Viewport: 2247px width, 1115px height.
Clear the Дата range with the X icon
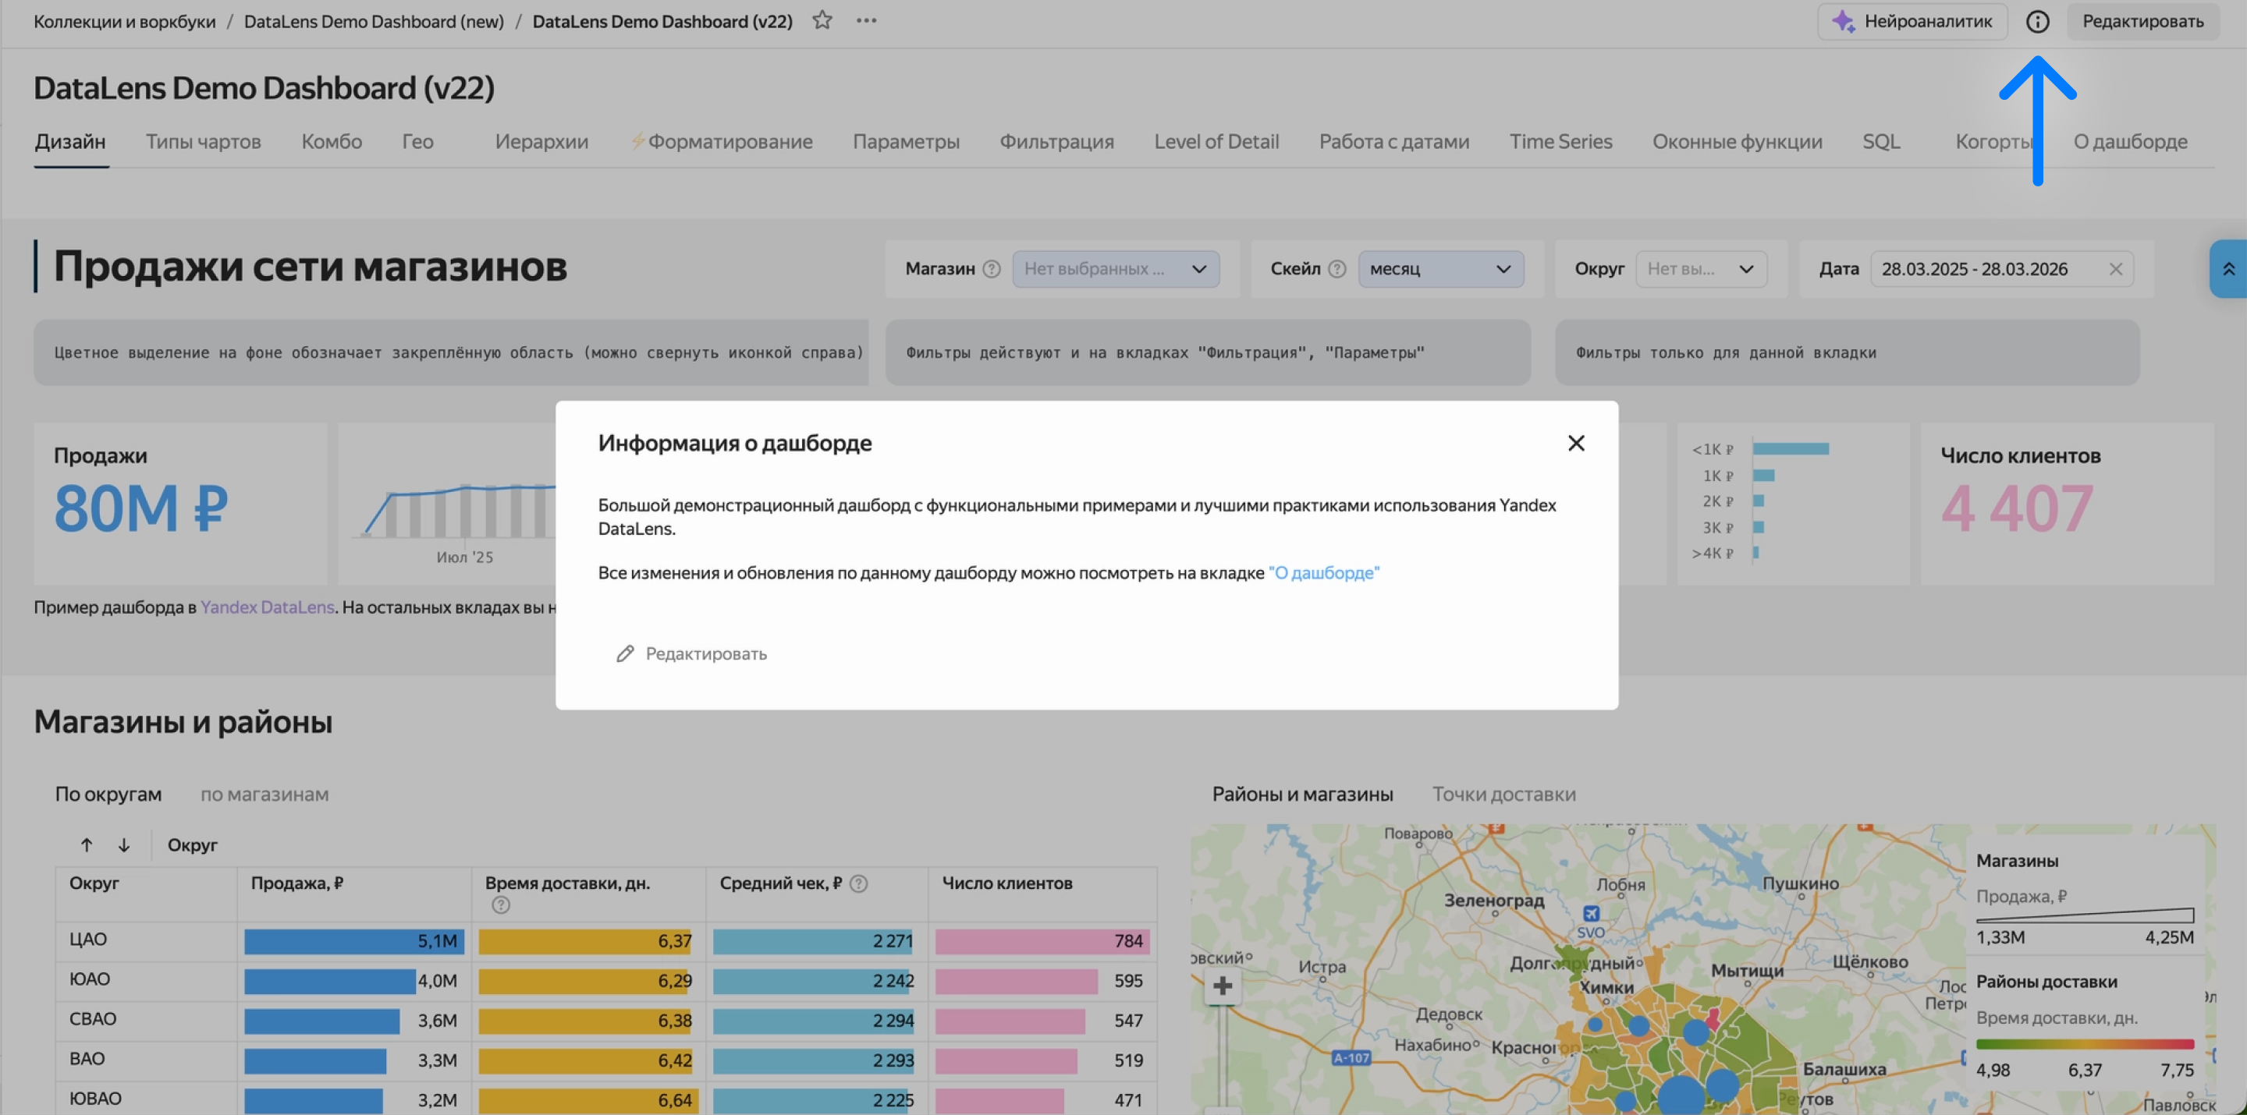[x=2115, y=268]
